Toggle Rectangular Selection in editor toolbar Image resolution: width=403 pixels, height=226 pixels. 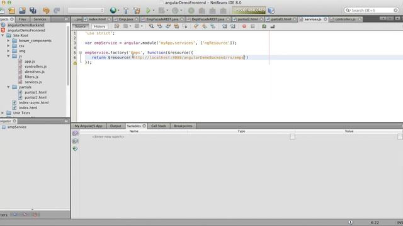pos(184,26)
